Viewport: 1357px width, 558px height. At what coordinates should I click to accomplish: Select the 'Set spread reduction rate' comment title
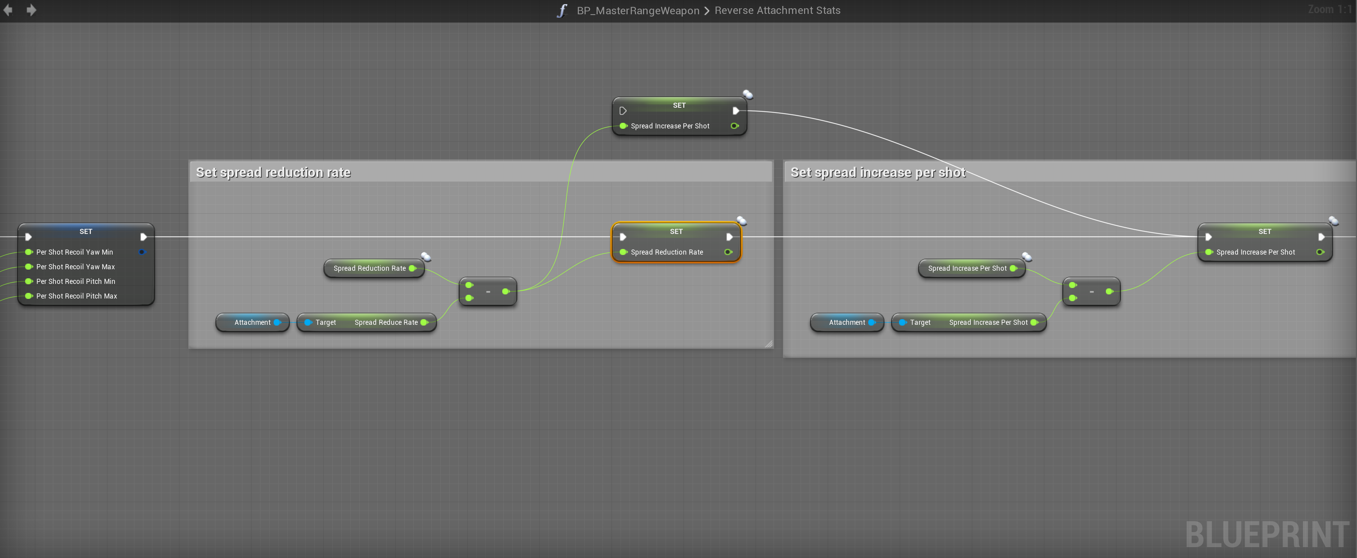click(x=273, y=172)
